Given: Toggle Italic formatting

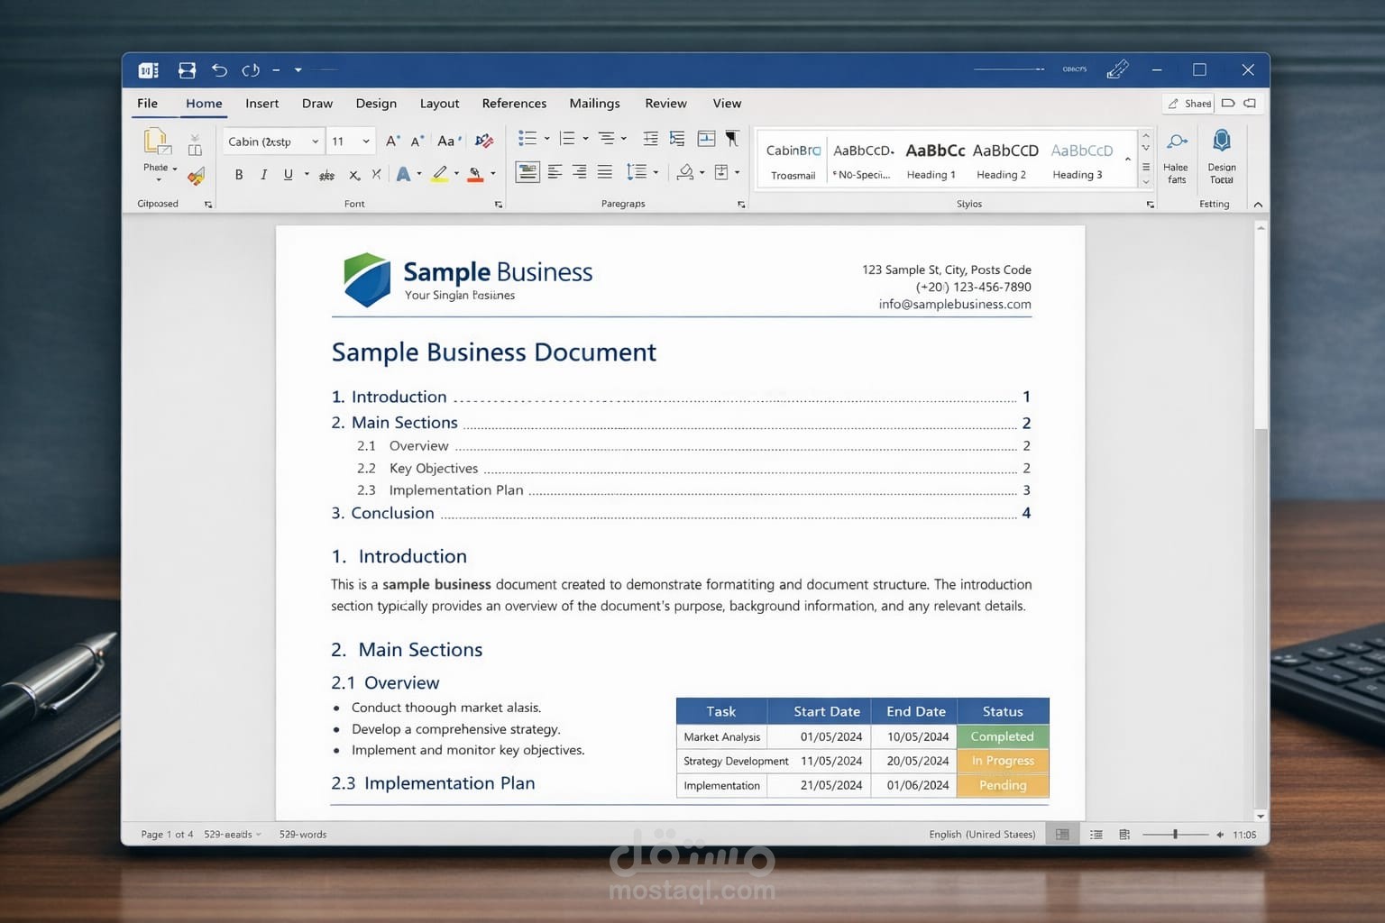Looking at the screenshot, I should click(263, 175).
